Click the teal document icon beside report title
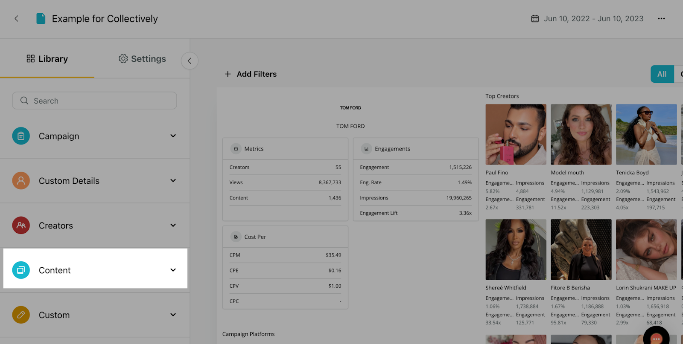This screenshot has width=683, height=344. pyautogui.click(x=41, y=19)
